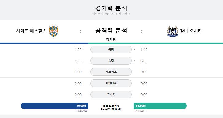Select the 슈팅 stat button

111,61
